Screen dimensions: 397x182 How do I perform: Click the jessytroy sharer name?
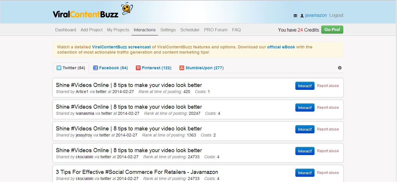[84, 135]
